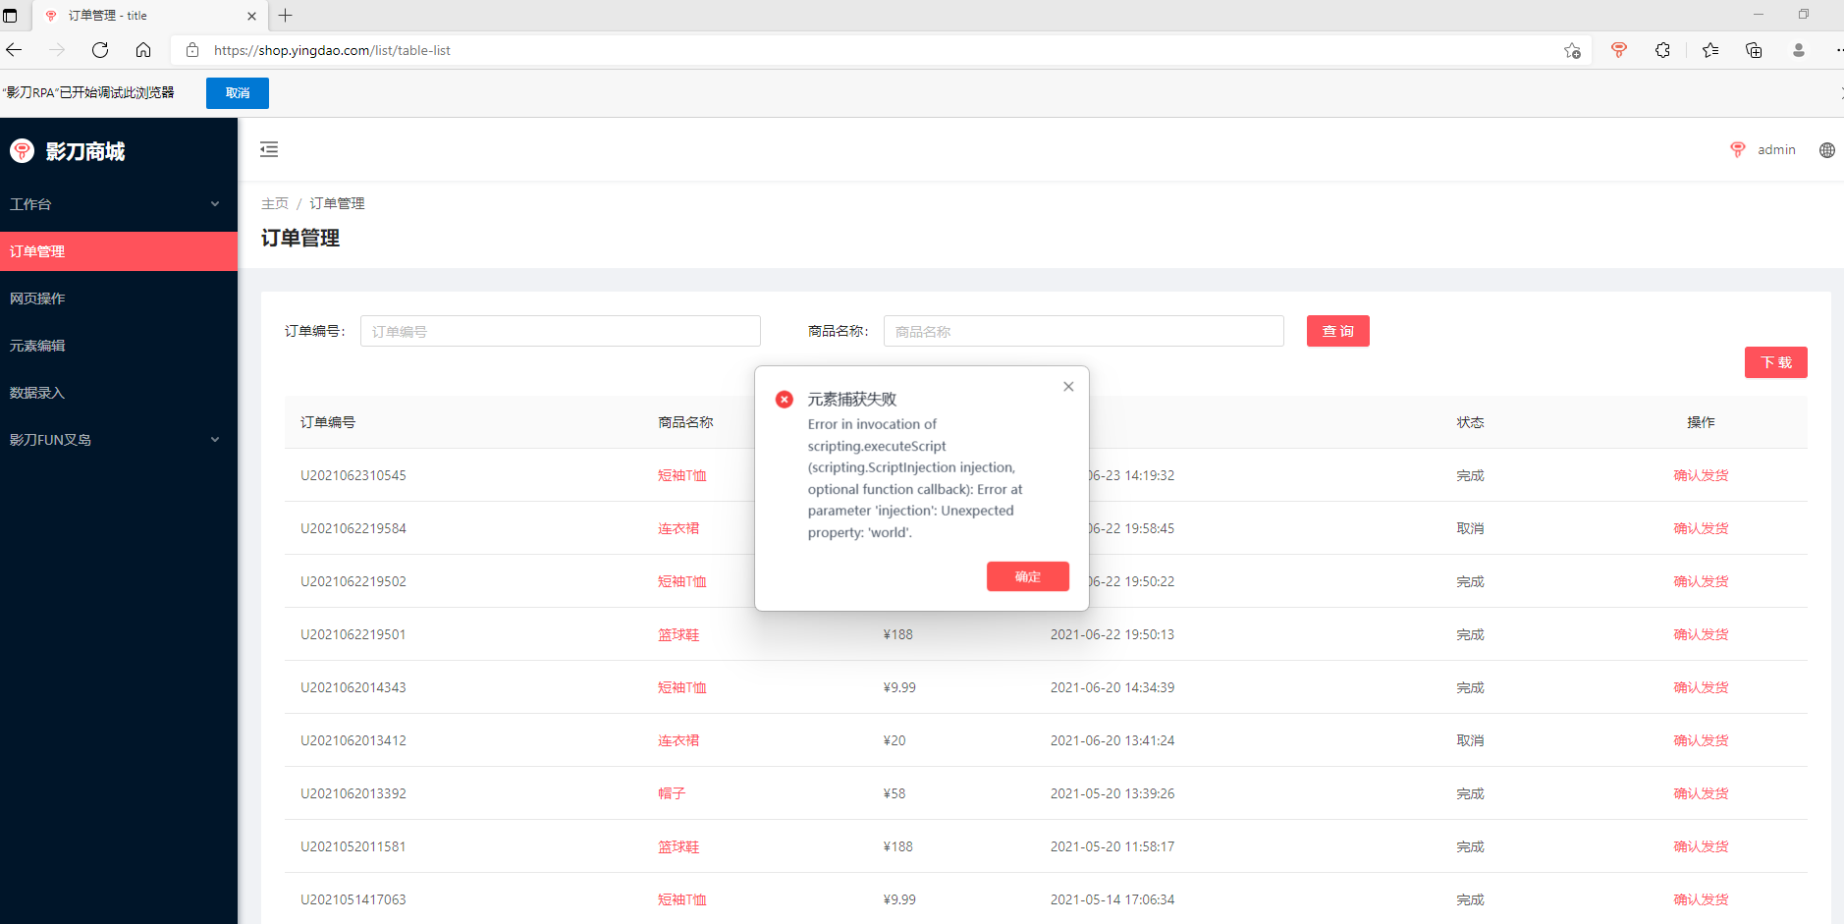Select 订单管理 in the sidebar

[x=119, y=251]
